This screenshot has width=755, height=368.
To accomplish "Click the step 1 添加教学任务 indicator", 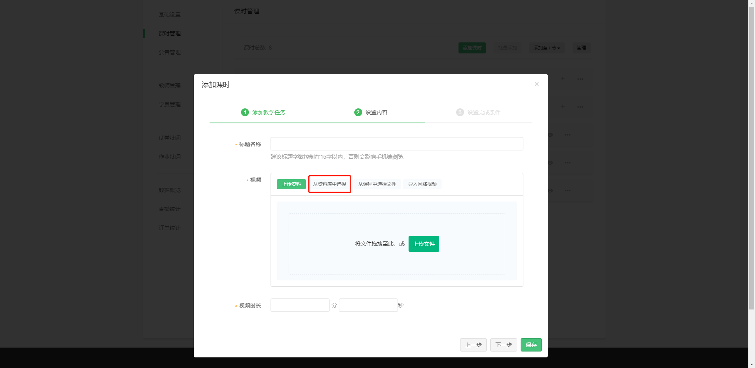I will 263,112.
